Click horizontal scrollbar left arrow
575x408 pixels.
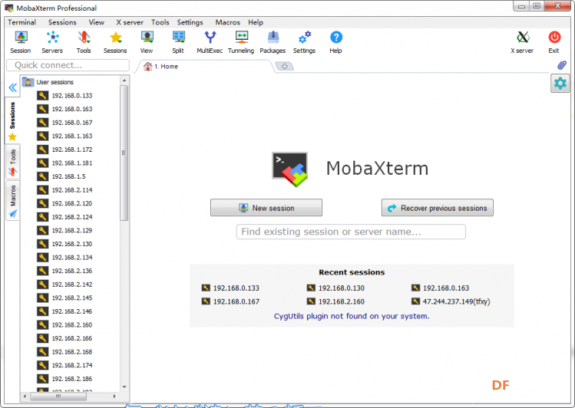[25, 396]
